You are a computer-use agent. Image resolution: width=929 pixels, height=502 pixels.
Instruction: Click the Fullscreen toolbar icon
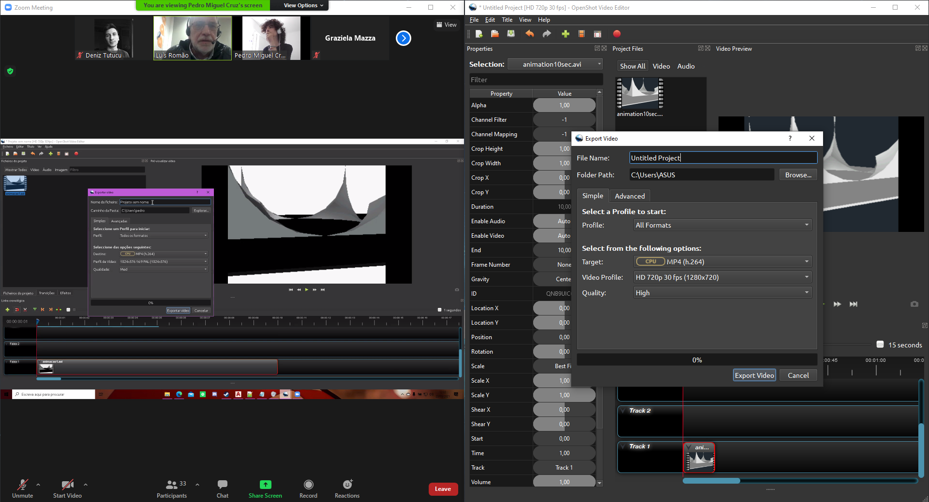(598, 34)
